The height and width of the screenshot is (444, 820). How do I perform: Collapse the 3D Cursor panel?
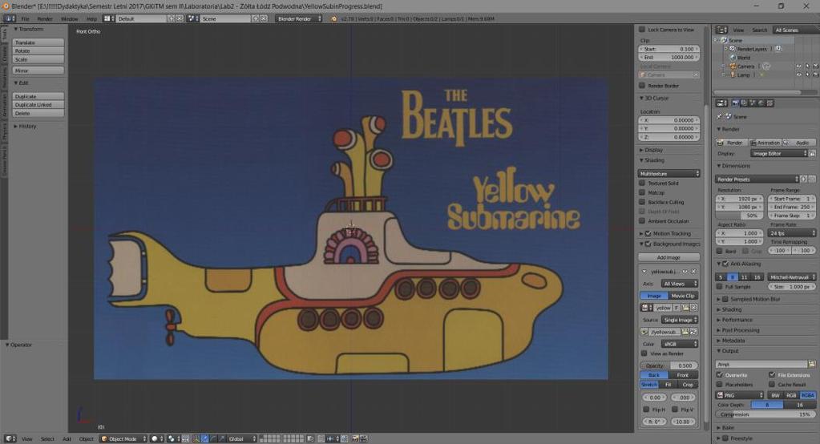pyautogui.click(x=654, y=98)
